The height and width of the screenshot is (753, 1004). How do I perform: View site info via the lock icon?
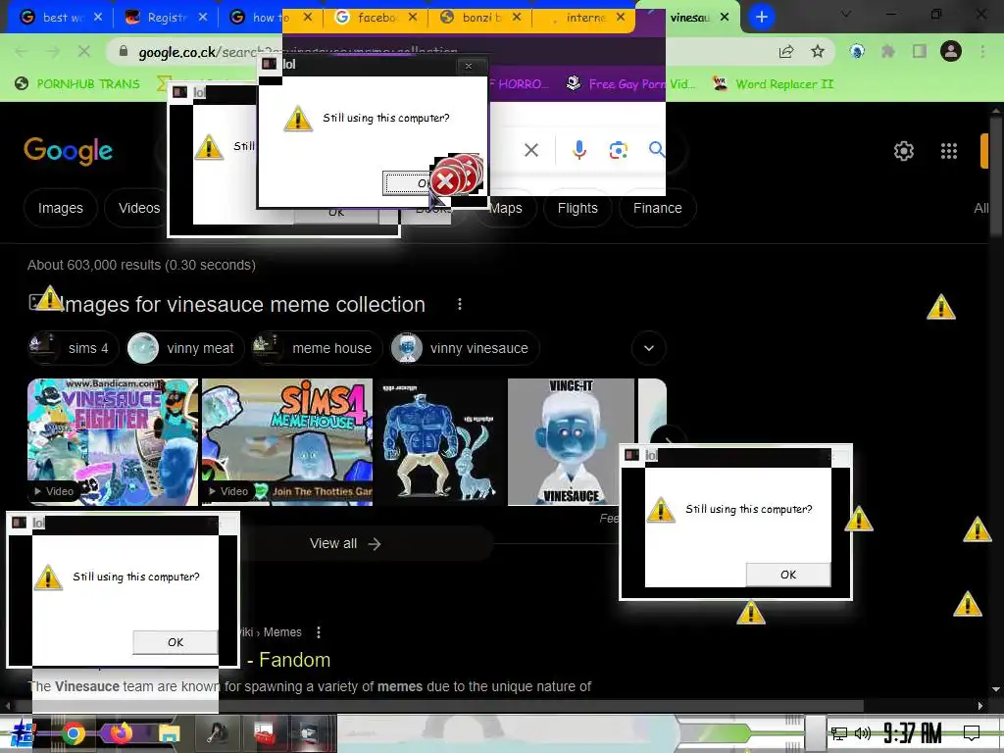pyautogui.click(x=124, y=51)
